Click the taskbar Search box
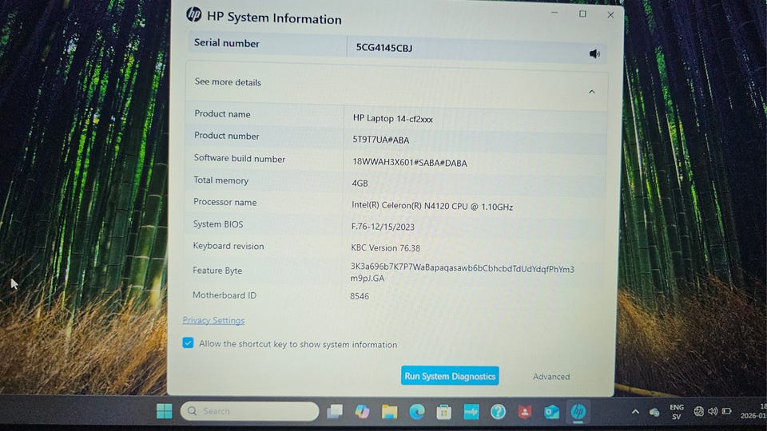 pos(249,411)
